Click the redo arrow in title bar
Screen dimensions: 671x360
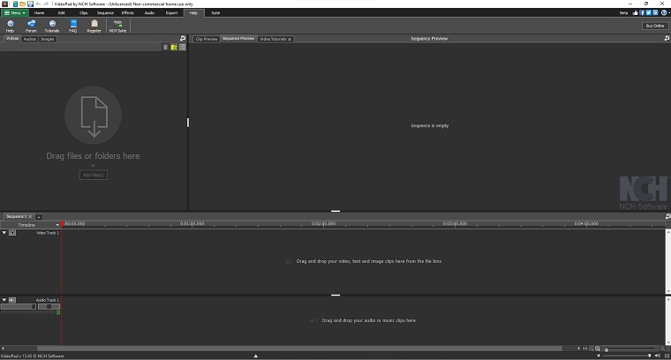(x=46, y=4)
